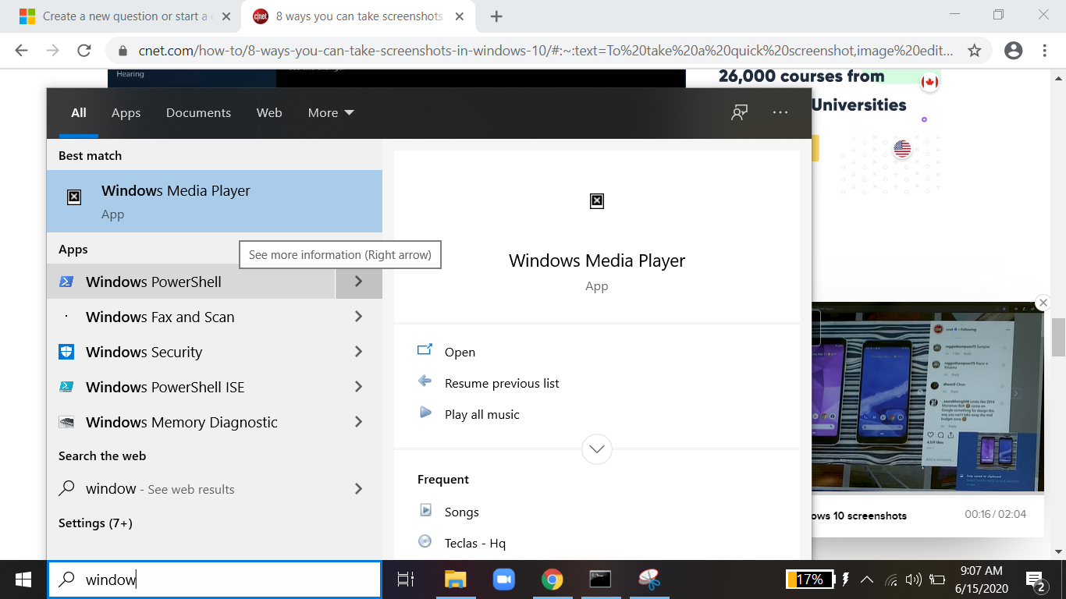Open the Teclas - Hq frequent item
The width and height of the screenshot is (1066, 599).
(x=475, y=543)
